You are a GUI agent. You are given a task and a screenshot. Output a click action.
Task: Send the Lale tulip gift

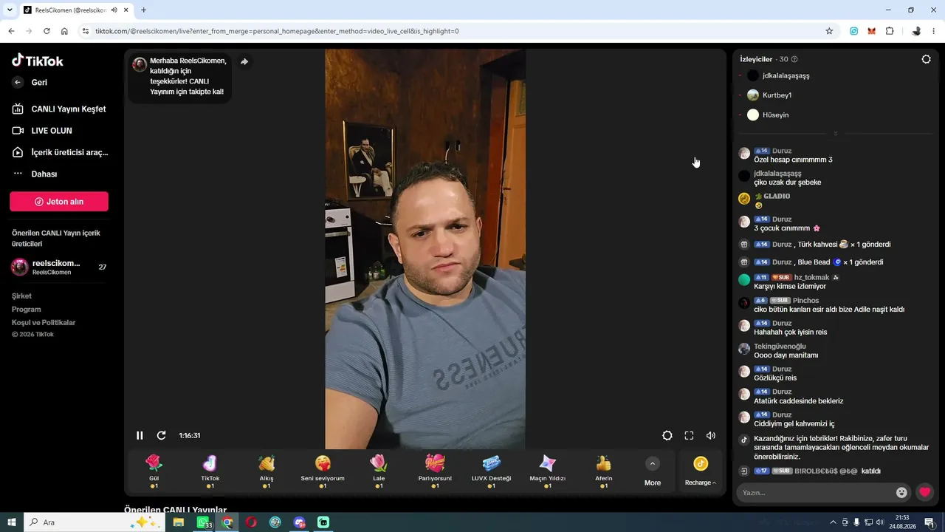379,471
